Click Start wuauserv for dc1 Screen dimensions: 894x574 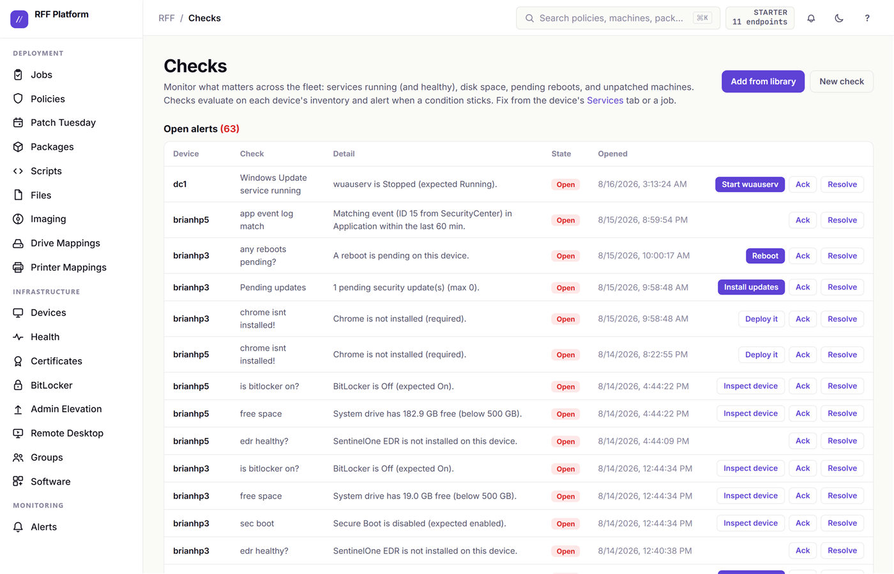[750, 184]
